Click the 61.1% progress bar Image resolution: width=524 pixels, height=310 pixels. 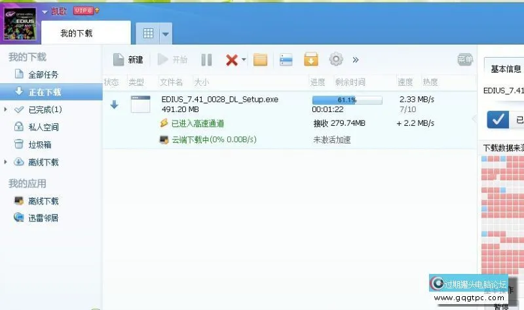point(347,100)
